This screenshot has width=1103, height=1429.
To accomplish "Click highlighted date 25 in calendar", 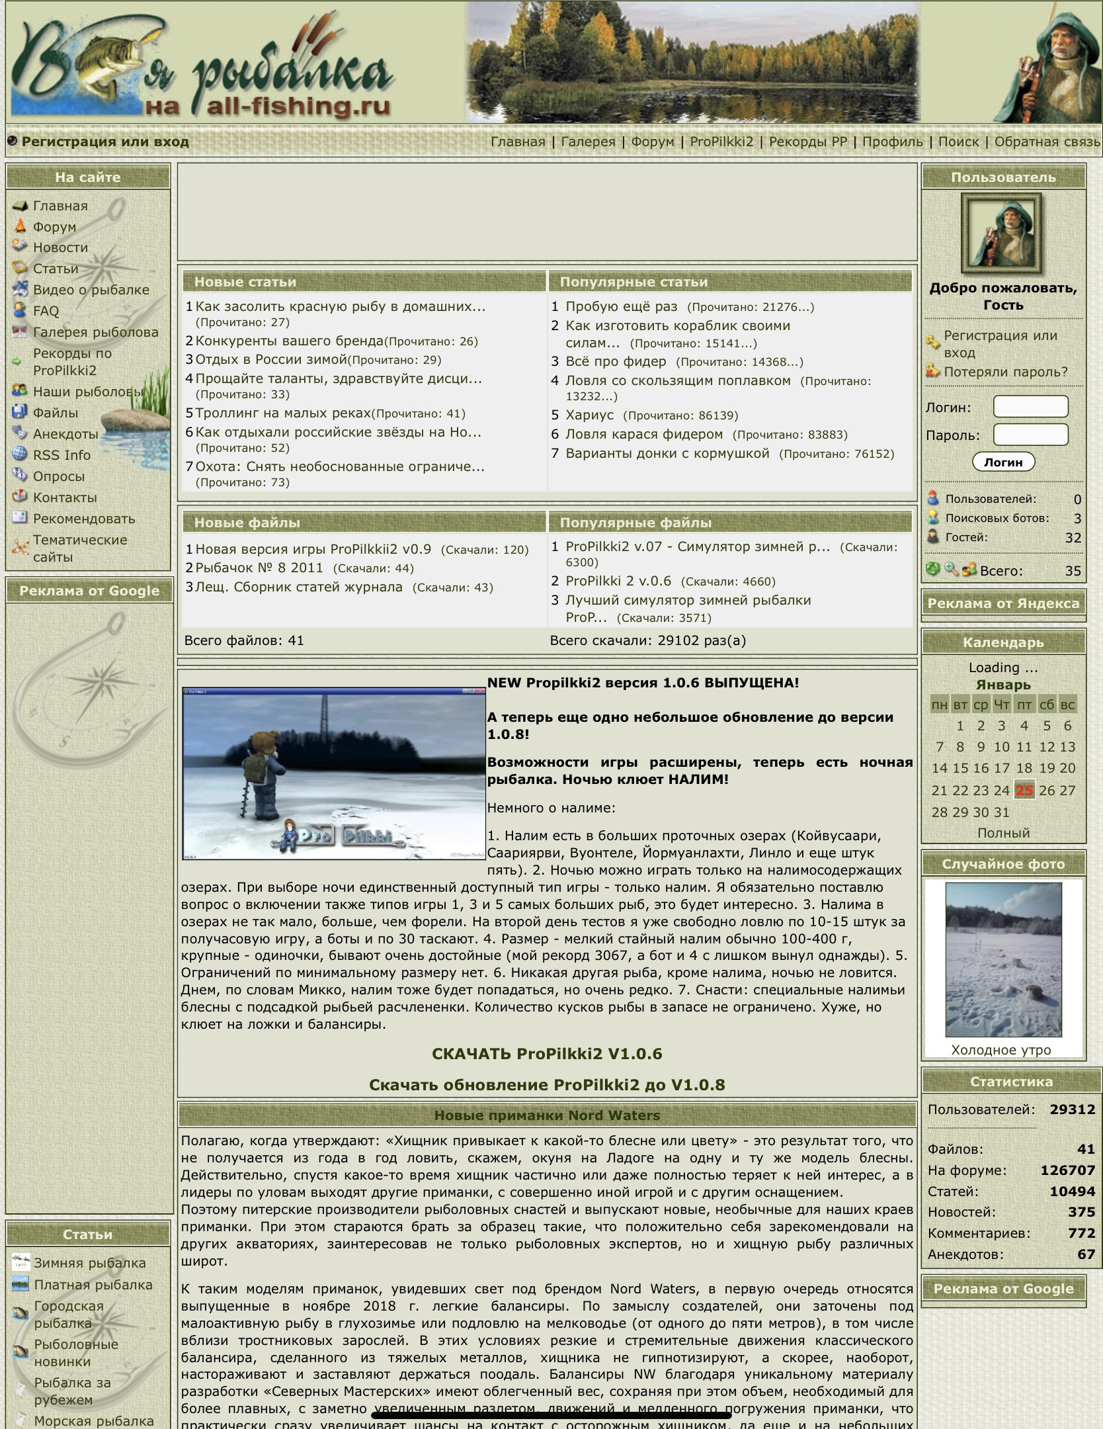I will (x=1024, y=790).
